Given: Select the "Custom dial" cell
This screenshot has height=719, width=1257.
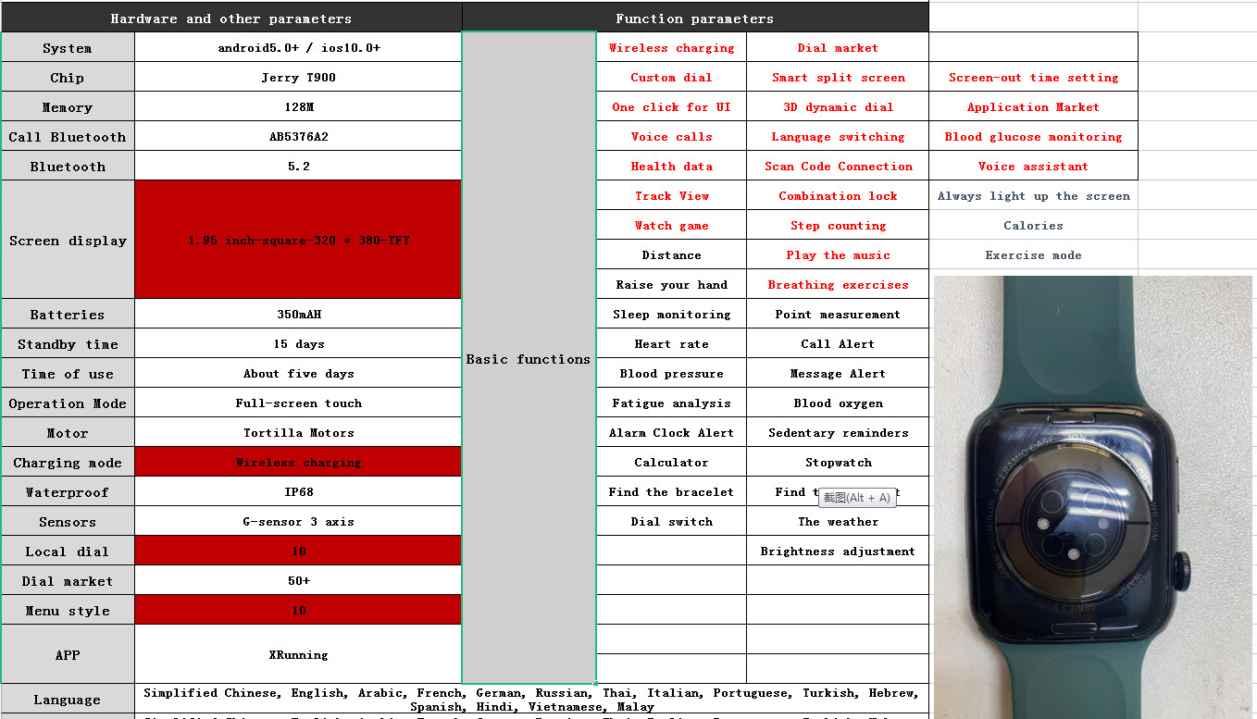Looking at the screenshot, I should tap(671, 78).
